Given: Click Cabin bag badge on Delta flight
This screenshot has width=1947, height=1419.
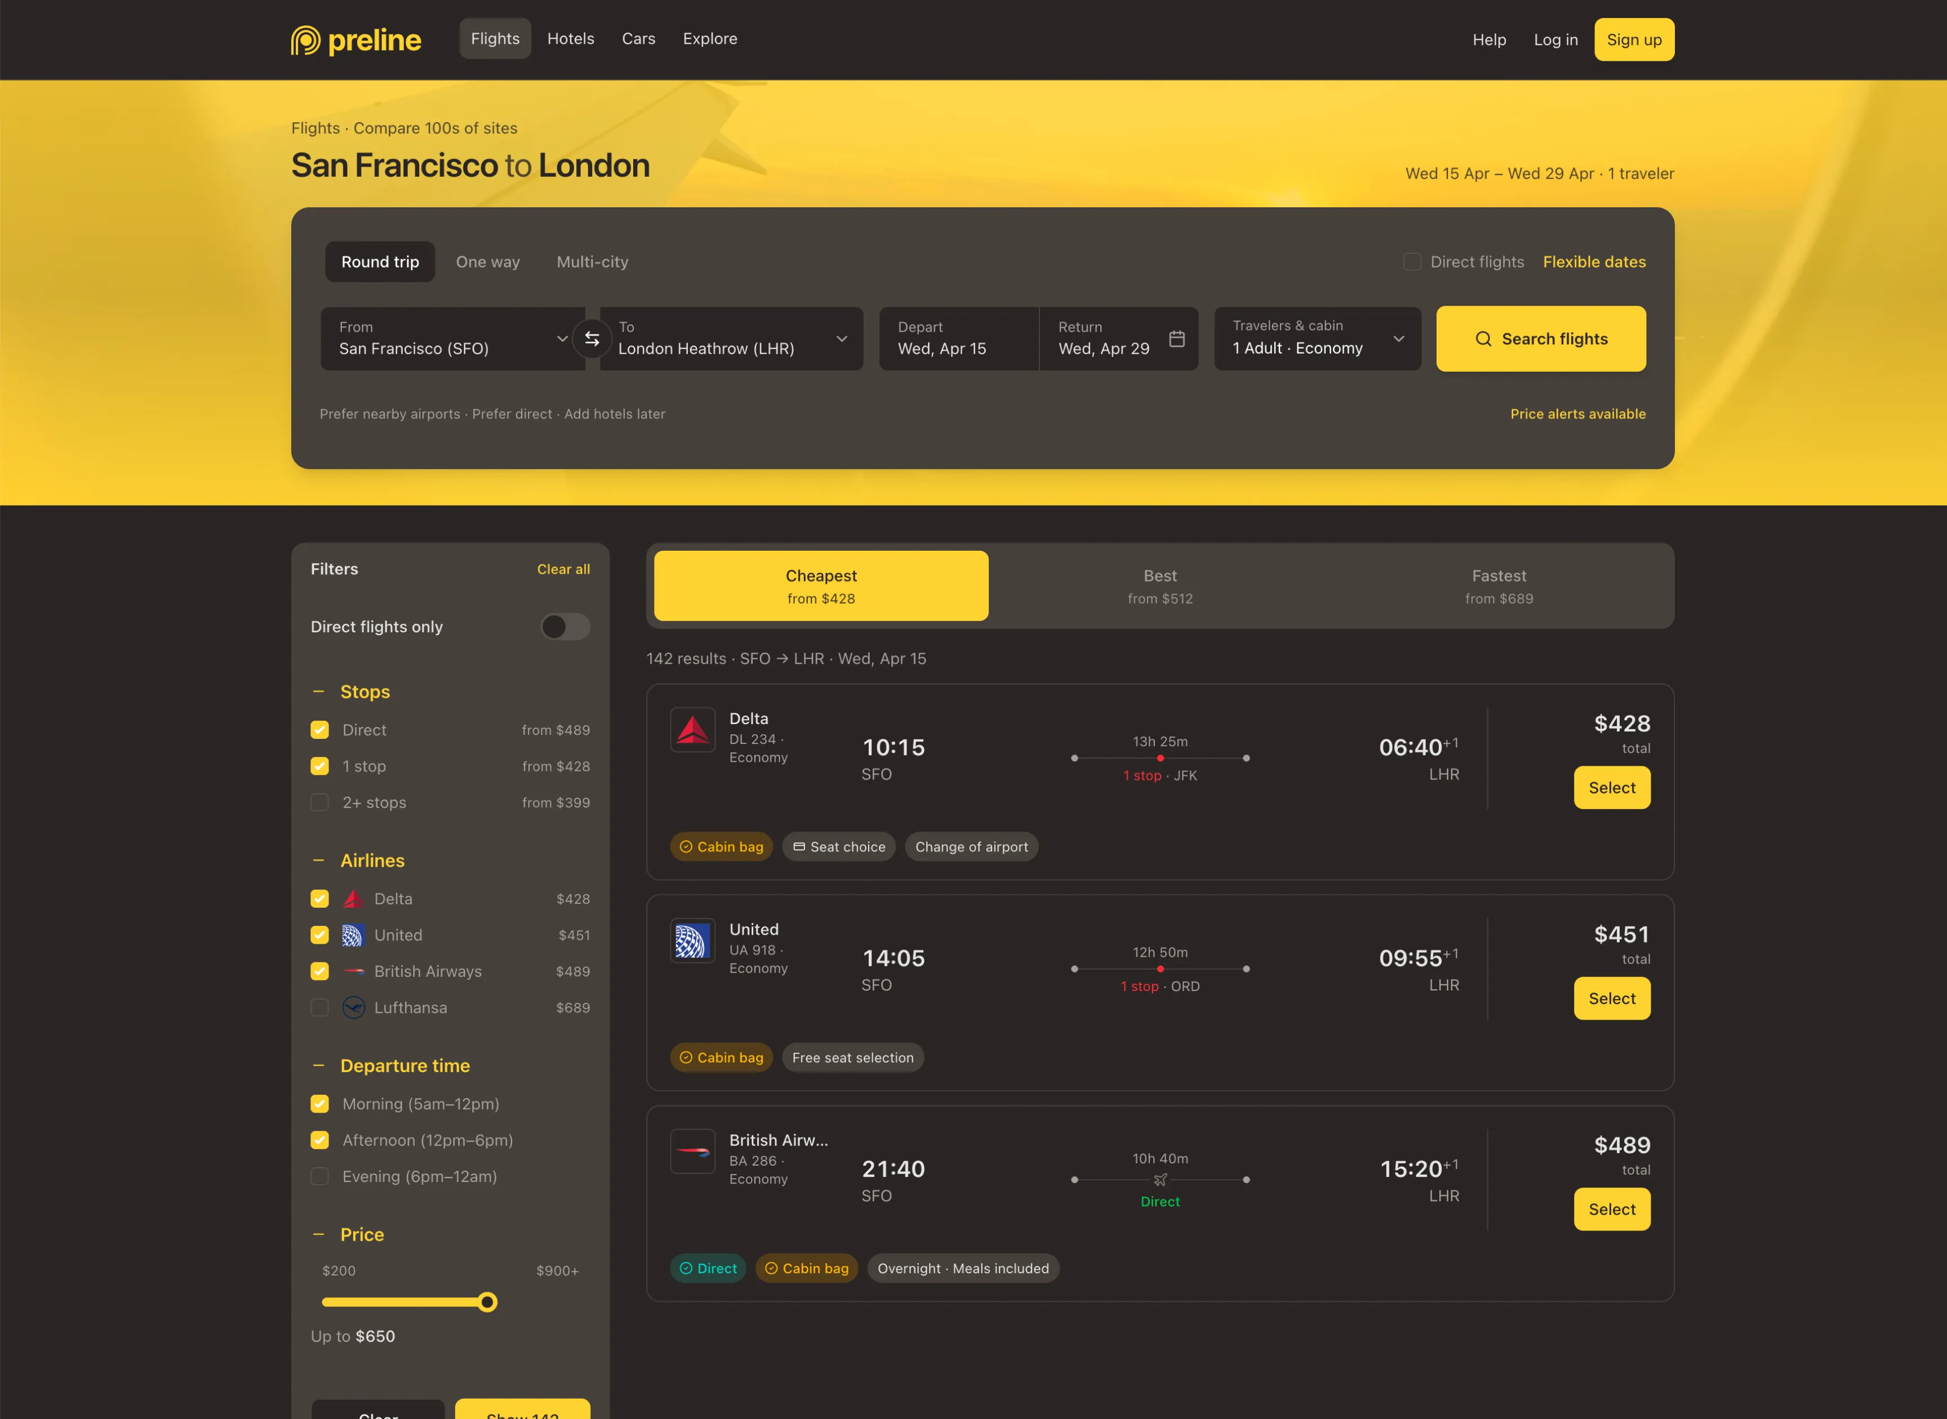Looking at the screenshot, I should tap(722, 847).
